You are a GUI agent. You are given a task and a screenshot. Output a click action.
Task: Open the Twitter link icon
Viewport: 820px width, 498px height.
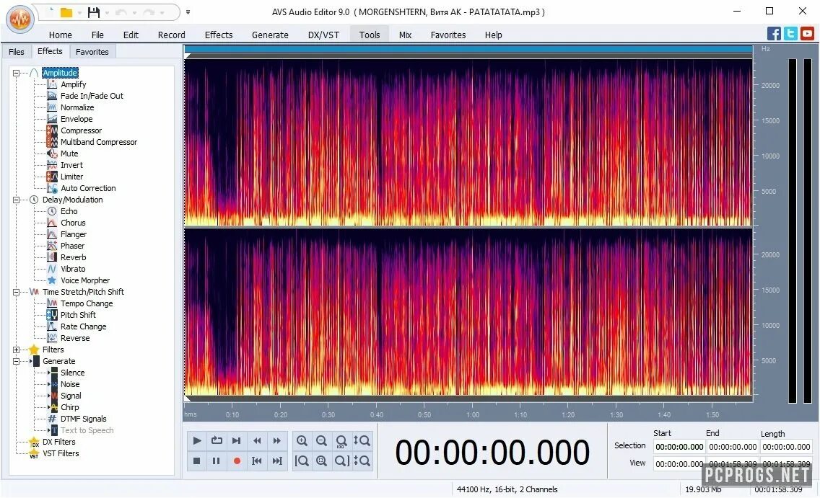point(790,34)
